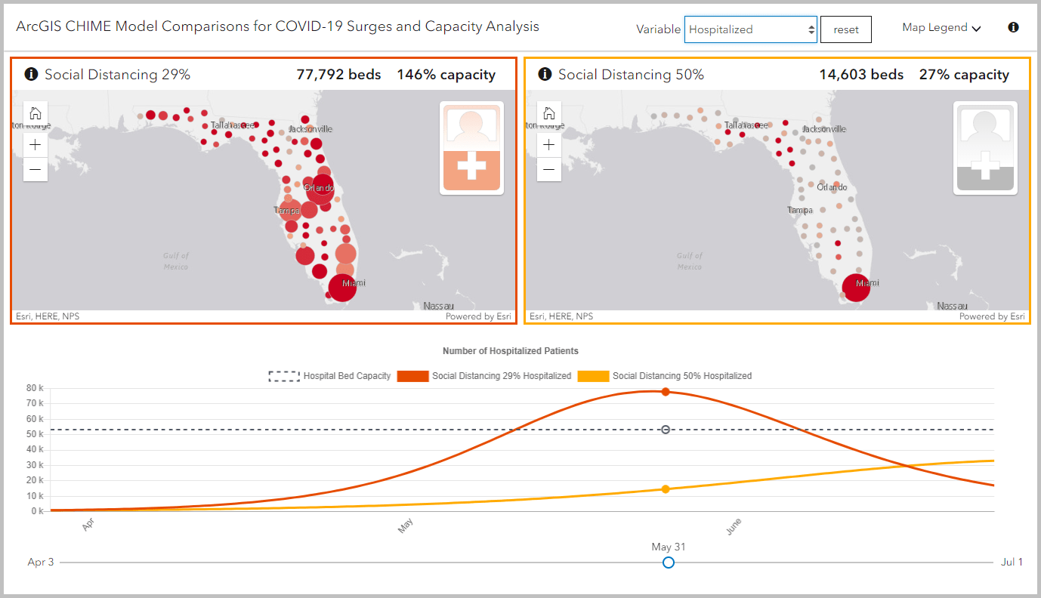Open the Powered by Esri link

pyautogui.click(x=480, y=316)
